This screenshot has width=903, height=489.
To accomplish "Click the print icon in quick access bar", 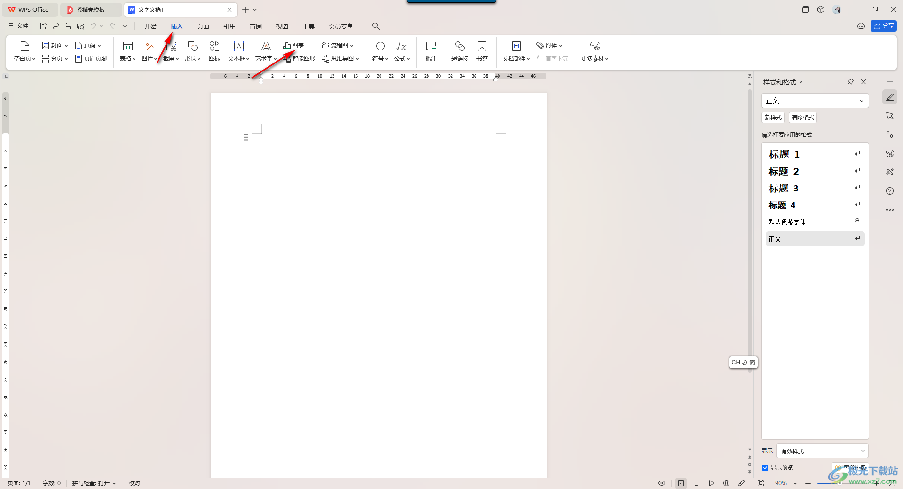I will (68, 26).
